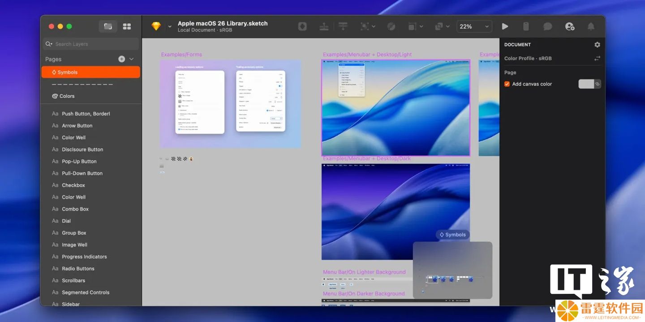
Task: Uncheck the Add canvas color checkbox
Action: (x=507, y=84)
